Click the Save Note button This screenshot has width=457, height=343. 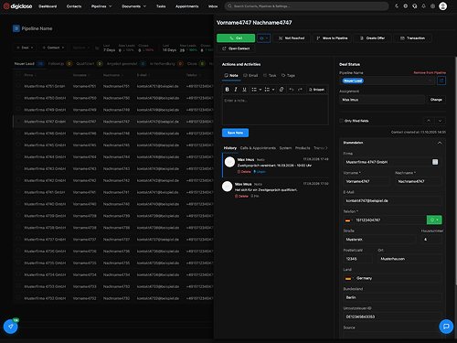pos(235,133)
